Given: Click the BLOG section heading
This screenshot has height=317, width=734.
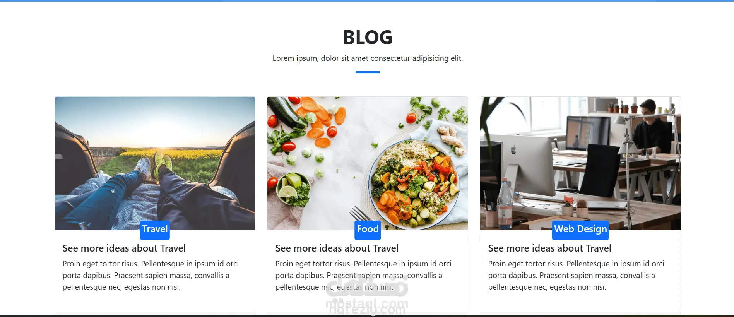Looking at the screenshot, I should click(x=368, y=38).
